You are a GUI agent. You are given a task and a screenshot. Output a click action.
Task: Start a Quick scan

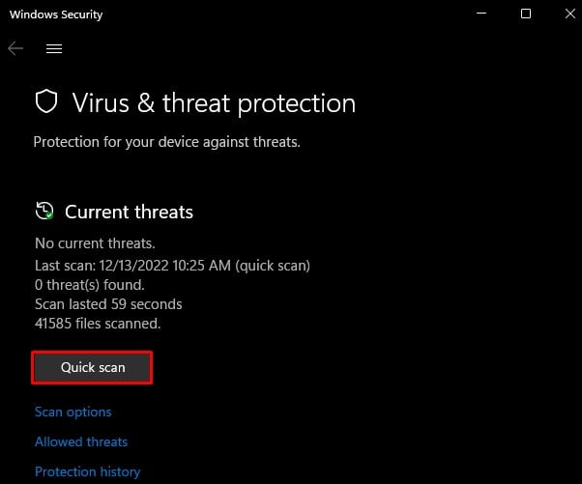(93, 367)
